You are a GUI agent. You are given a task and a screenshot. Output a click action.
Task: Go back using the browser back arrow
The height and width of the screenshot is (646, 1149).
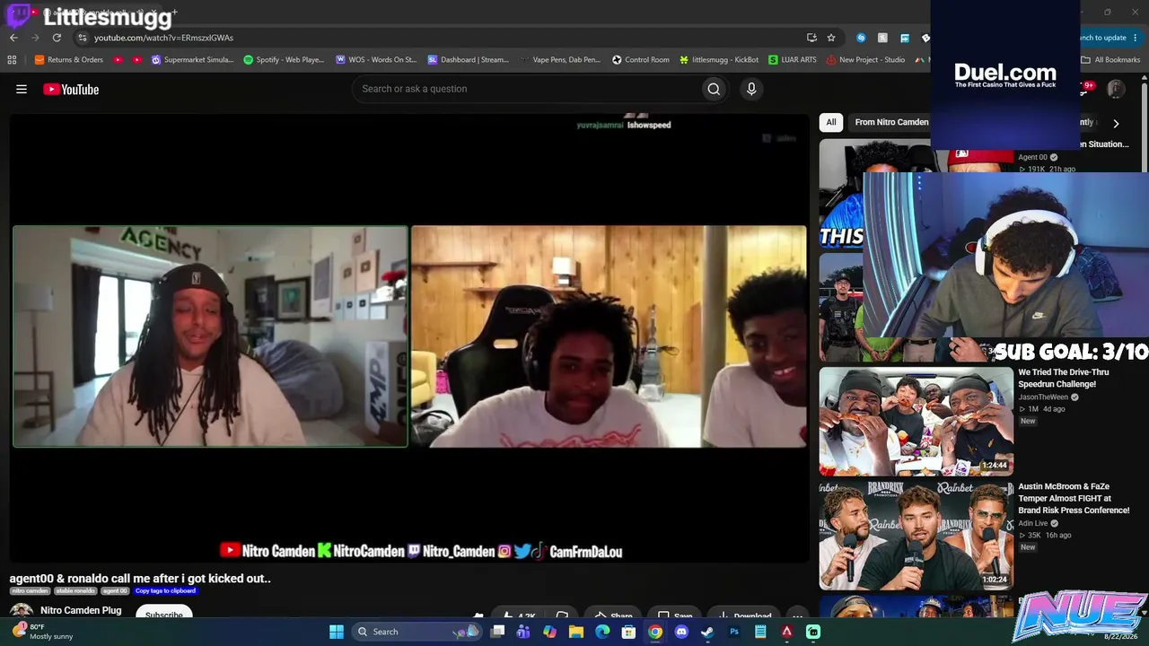pyautogui.click(x=13, y=38)
